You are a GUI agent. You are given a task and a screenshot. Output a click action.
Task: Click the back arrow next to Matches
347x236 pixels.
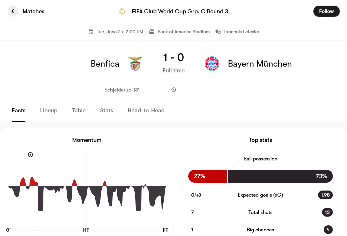[13, 11]
